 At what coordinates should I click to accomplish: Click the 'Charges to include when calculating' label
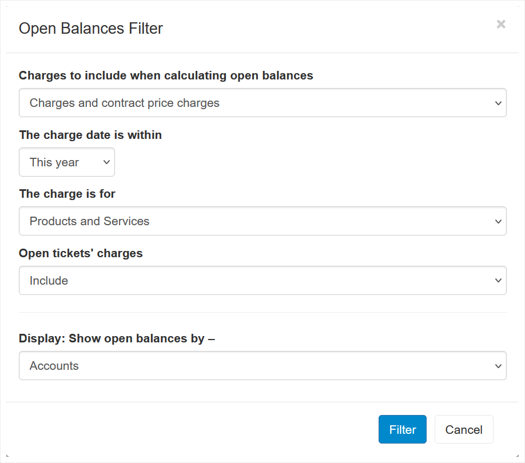click(x=166, y=75)
